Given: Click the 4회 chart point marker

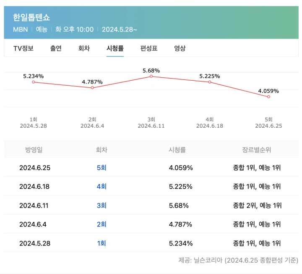Looking at the screenshot, I should click(x=210, y=82).
